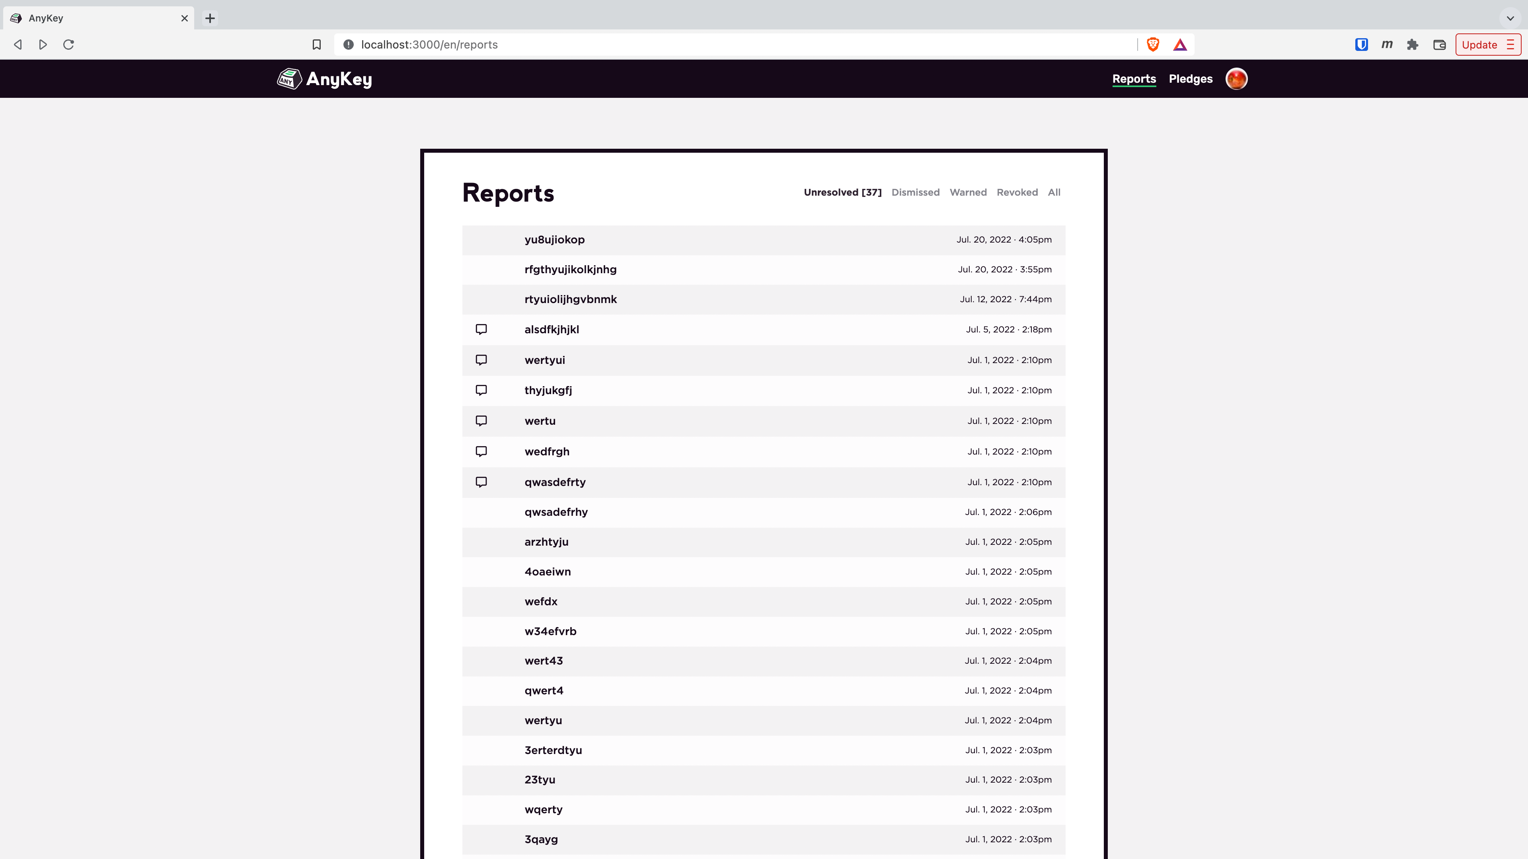Image resolution: width=1528 pixels, height=859 pixels.
Task: Switch to the Dismissed reports filter
Action: tap(915, 192)
